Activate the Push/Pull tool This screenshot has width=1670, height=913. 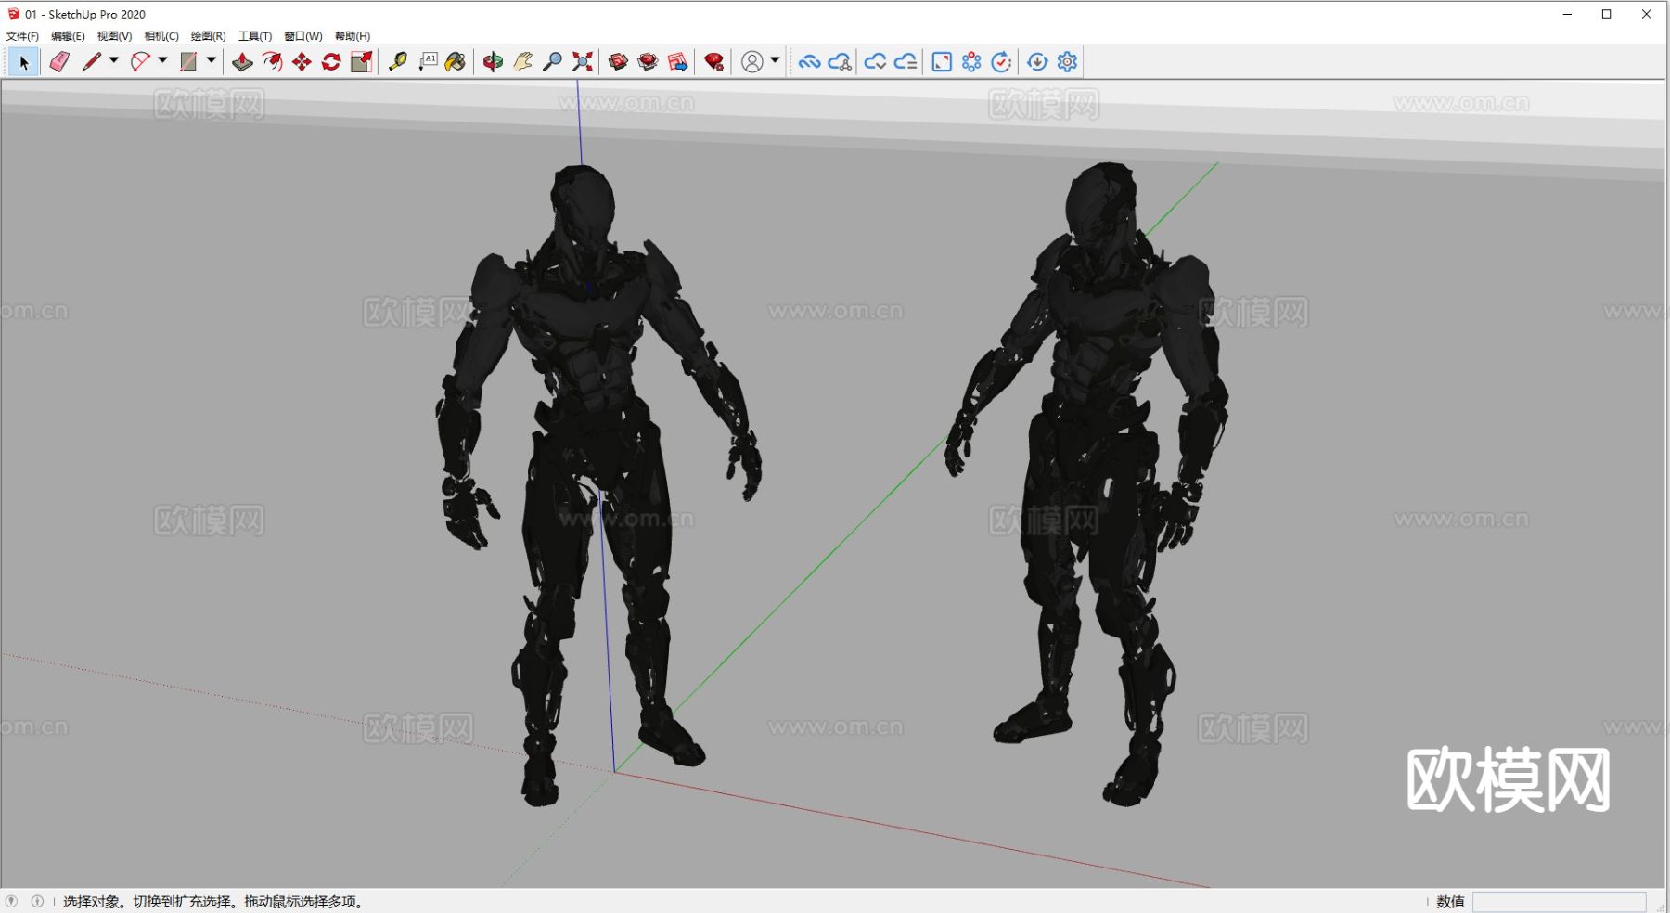(x=242, y=62)
